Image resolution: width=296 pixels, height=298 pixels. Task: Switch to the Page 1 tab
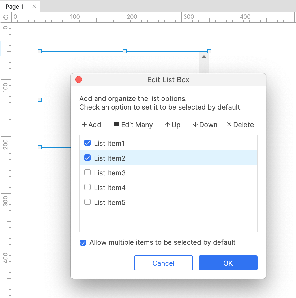pos(15,7)
